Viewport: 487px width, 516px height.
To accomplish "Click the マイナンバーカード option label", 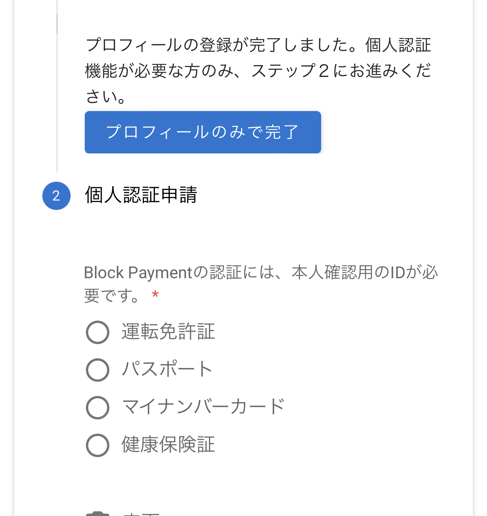I will (x=203, y=407).
